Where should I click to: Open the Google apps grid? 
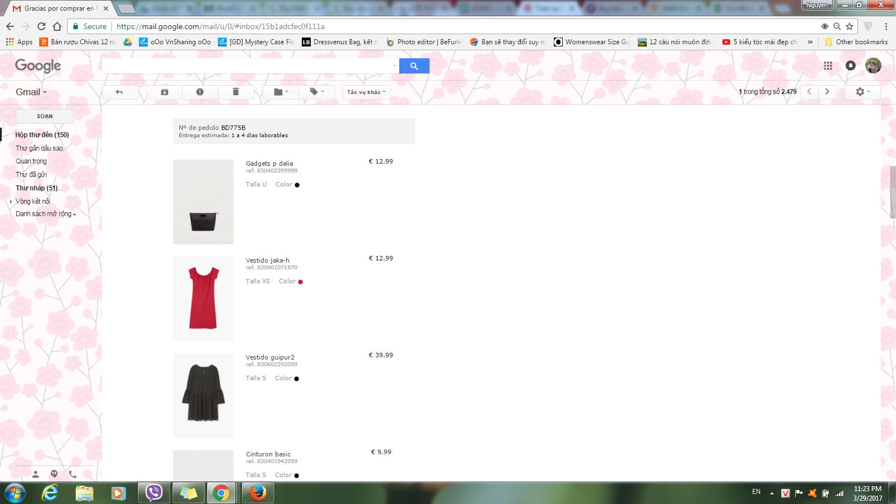828,66
